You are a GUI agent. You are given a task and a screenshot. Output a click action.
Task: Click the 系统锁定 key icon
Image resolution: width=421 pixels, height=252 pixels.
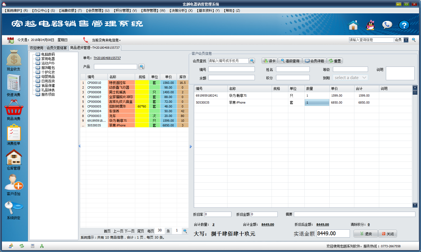[x=14, y=207]
